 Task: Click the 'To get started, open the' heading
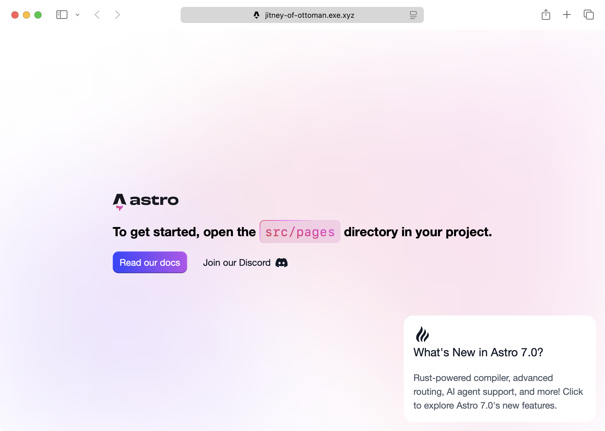coord(184,232)
